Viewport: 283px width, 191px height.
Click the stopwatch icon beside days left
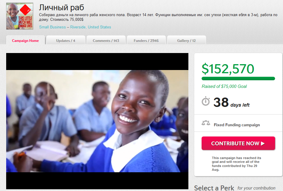pos(206,101)
